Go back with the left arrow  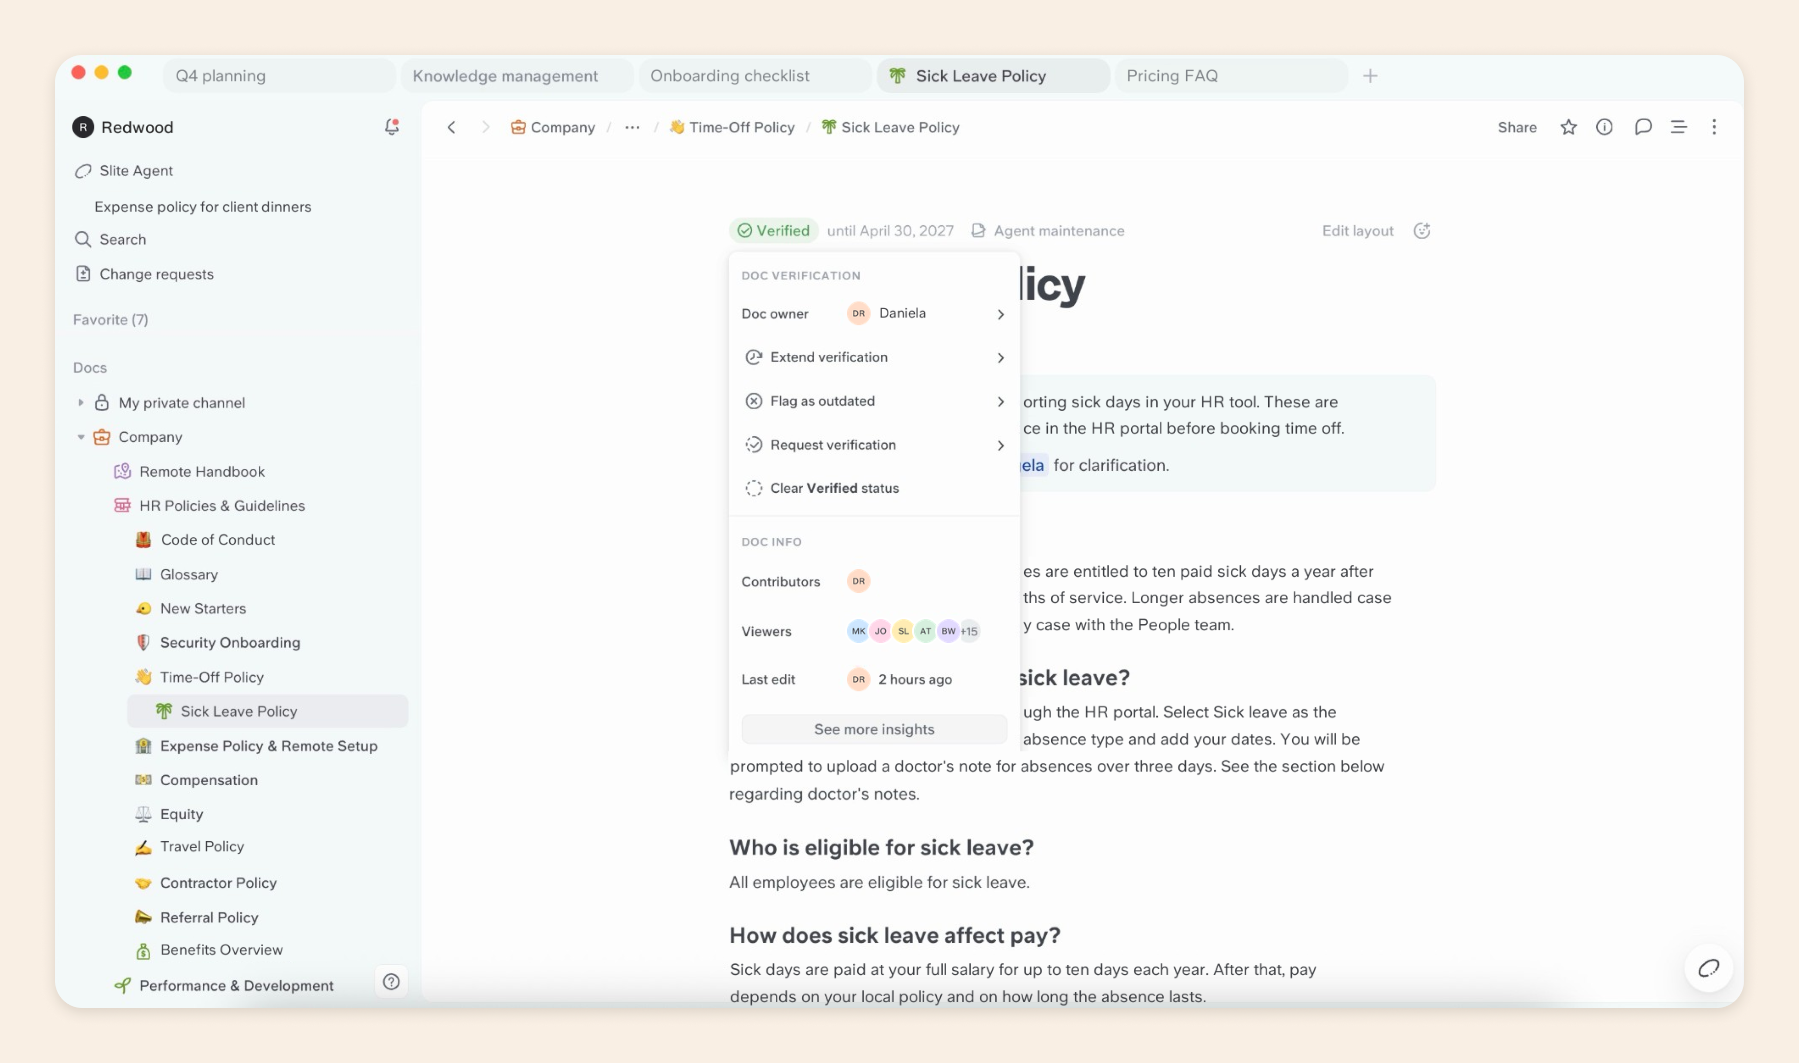[x=451, y=128]
